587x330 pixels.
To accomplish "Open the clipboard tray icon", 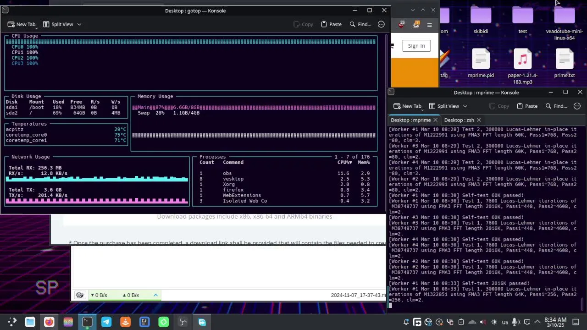I will pyautogui.click(x=461, y=322).
